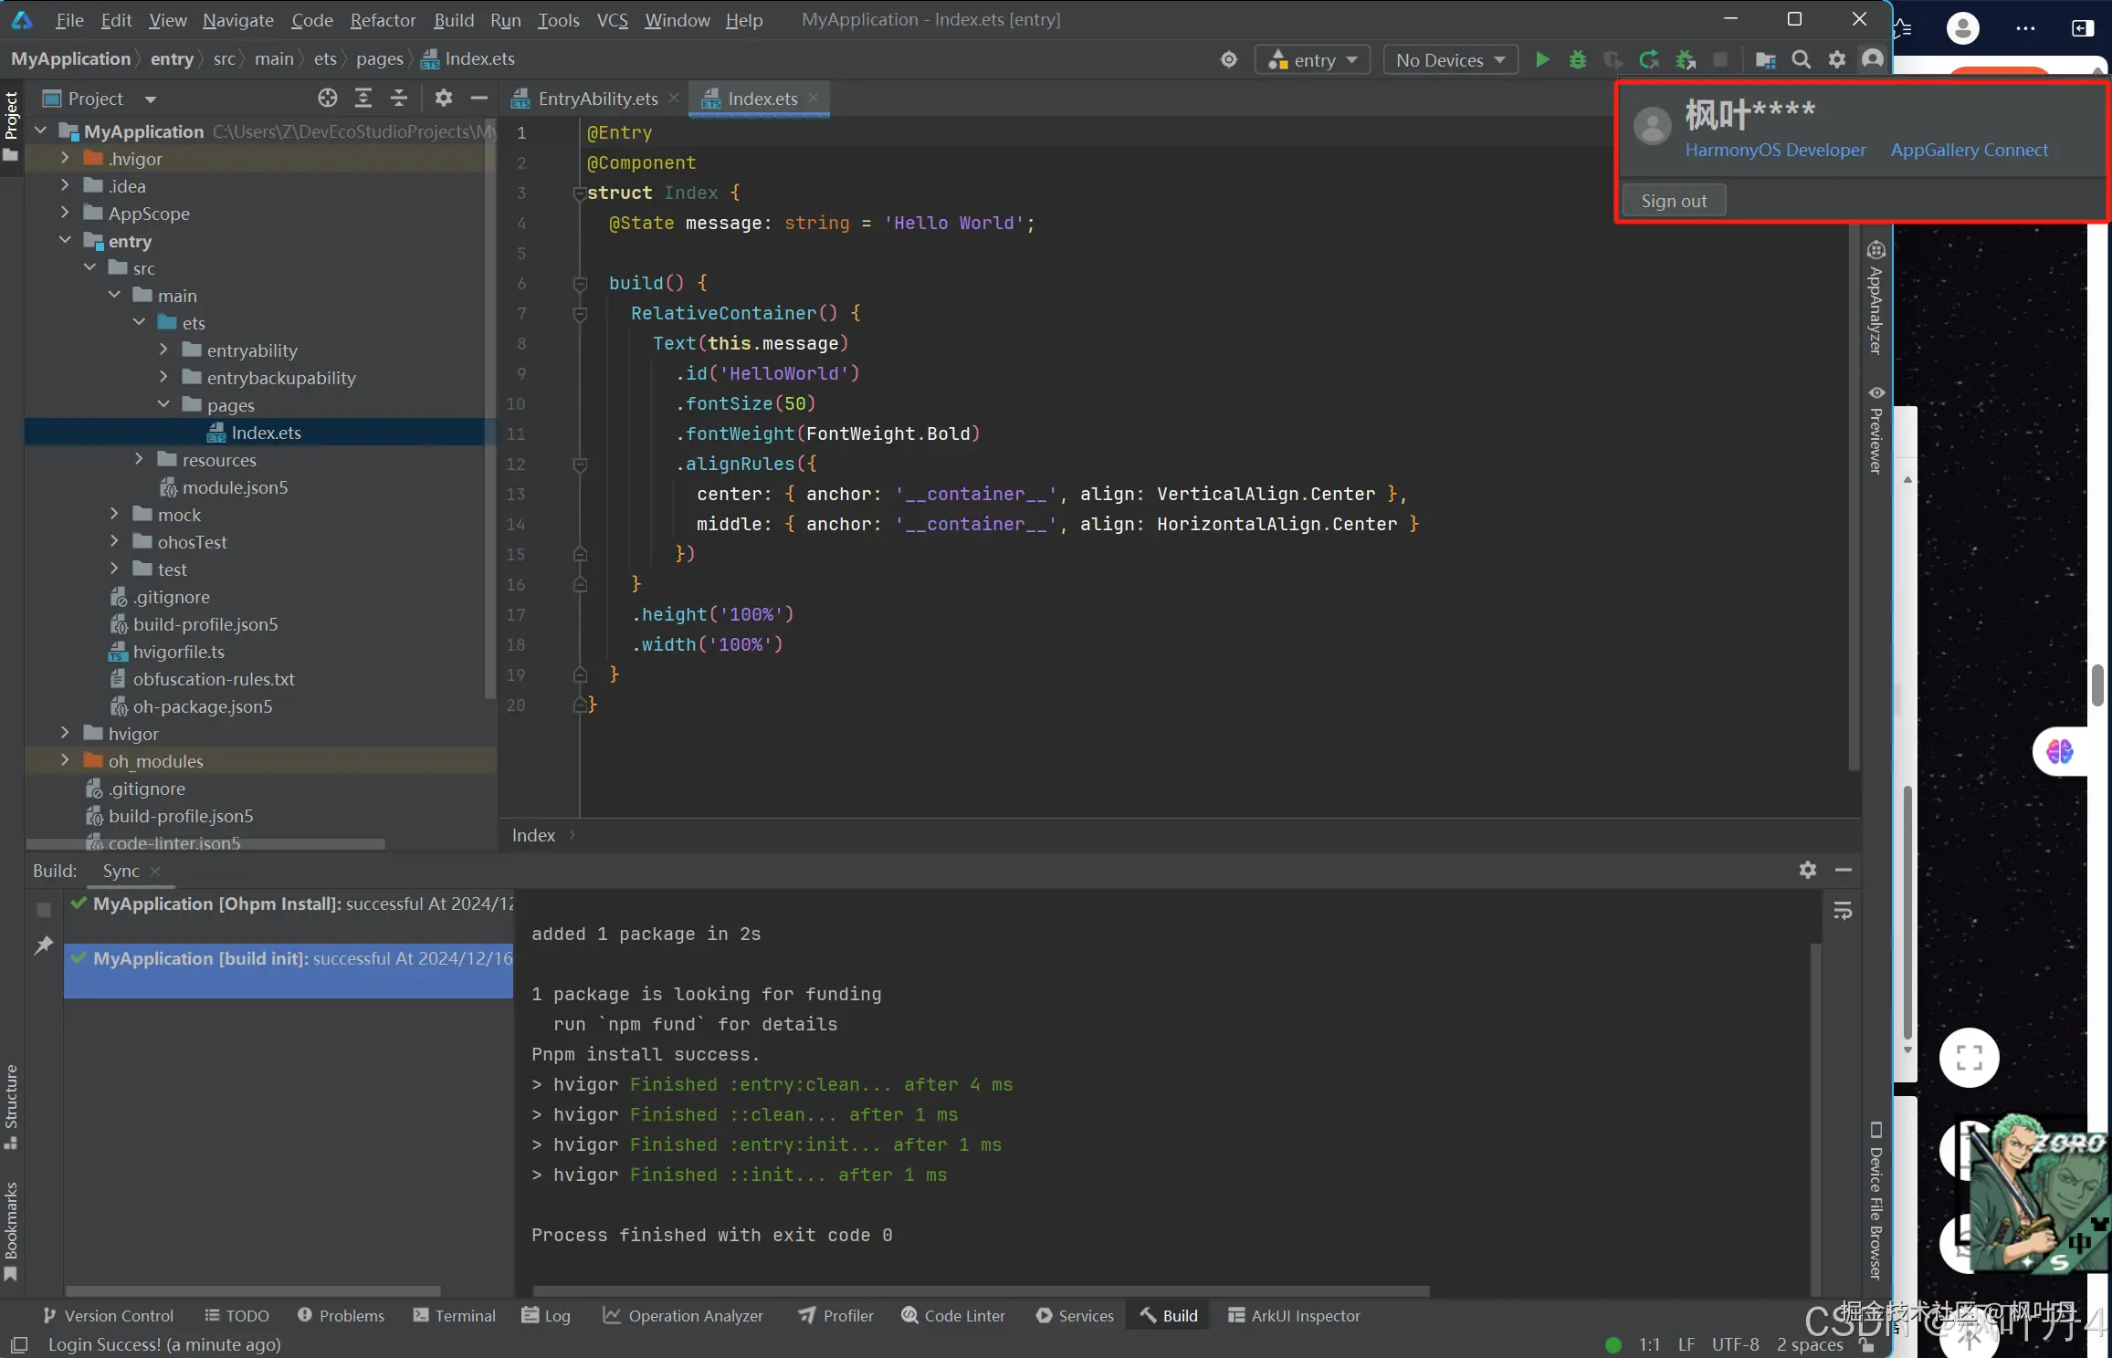Viewport: 2112px width, 1358px height.
Task: Click the account profile icon in toolbar
Action: pyautogui.click(x=1872, y=60)
